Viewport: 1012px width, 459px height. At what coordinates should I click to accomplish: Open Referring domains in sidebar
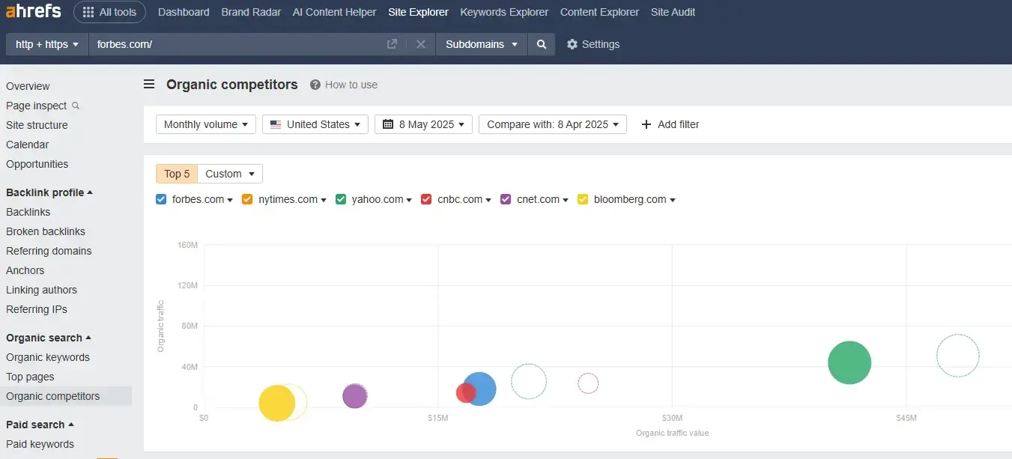49,251
